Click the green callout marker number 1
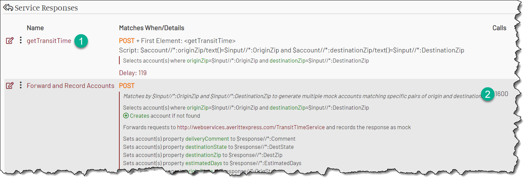The width and height of the screenshot is (529, 183). pos(81,41)
